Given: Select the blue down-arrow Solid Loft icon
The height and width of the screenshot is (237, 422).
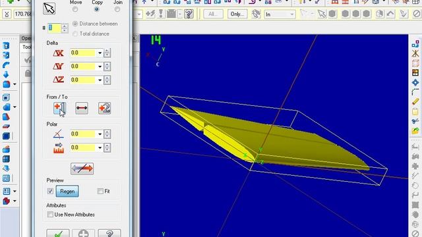Looking at the screenshot, I should pos(6,74).
